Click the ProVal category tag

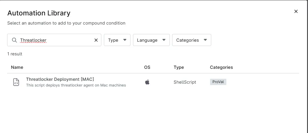[218, 82]
